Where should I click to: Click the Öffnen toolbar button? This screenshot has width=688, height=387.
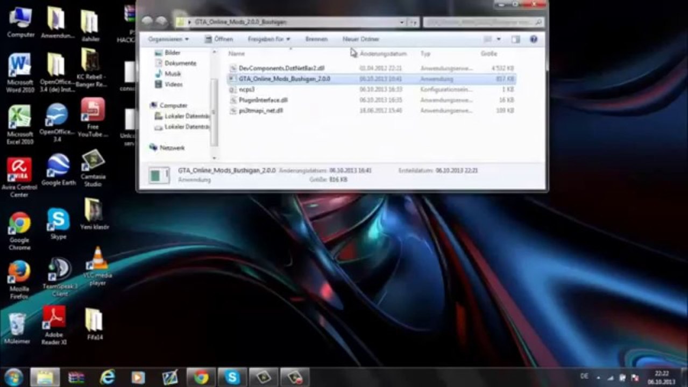(x=219, y=39)
